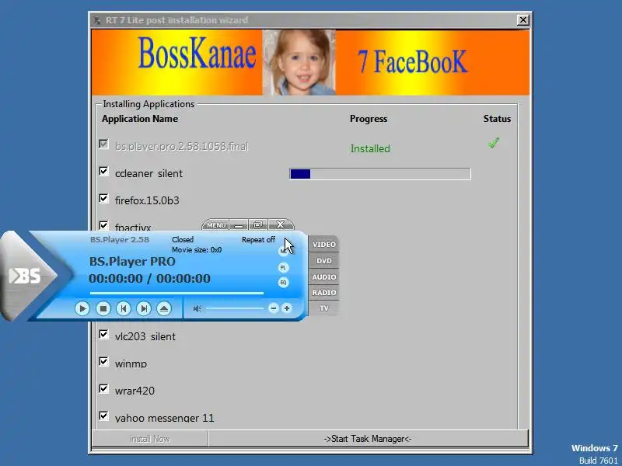Click the 'Closed' status text

(183, 240)
